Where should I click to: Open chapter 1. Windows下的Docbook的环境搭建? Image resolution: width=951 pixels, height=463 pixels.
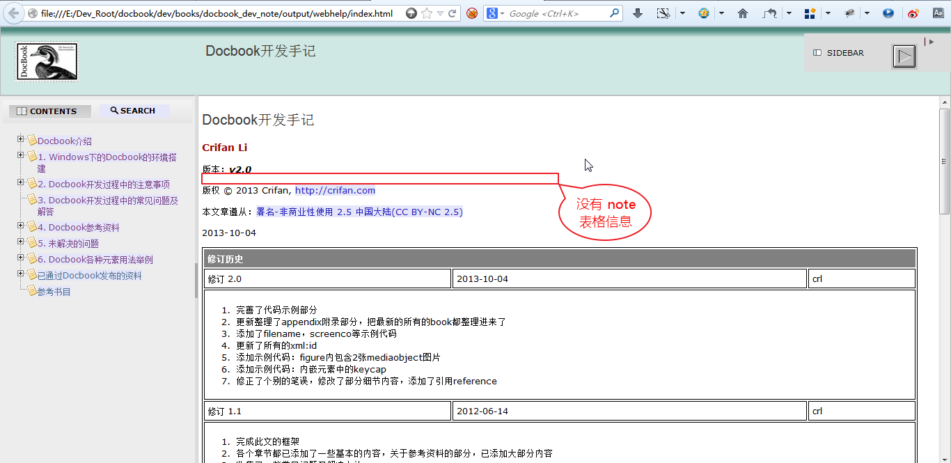pyautogui.click(x=107, y=163)
